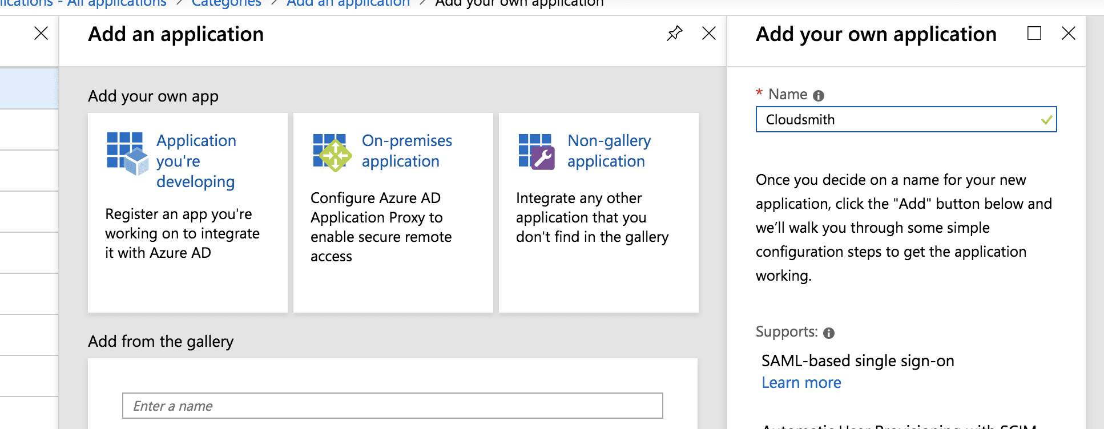Close the Add an application blade
Image resolution: width=1104 pixels, height=429 pixels.
[x=708, y=34]
